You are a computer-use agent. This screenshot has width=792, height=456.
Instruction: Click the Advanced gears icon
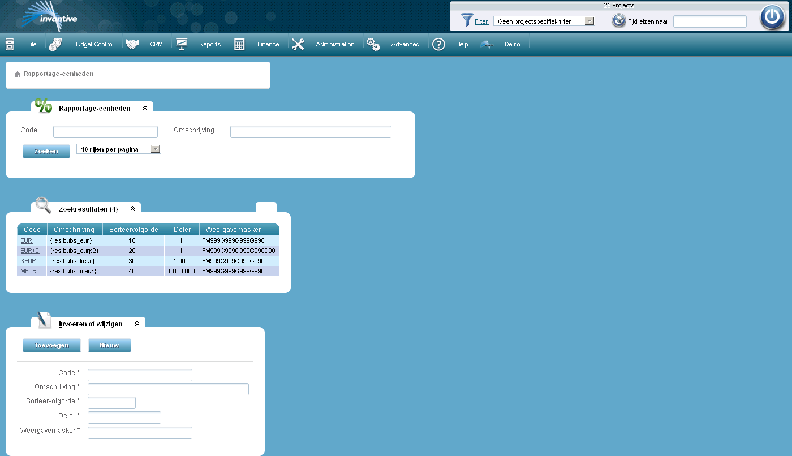click(x=373, y=44)
